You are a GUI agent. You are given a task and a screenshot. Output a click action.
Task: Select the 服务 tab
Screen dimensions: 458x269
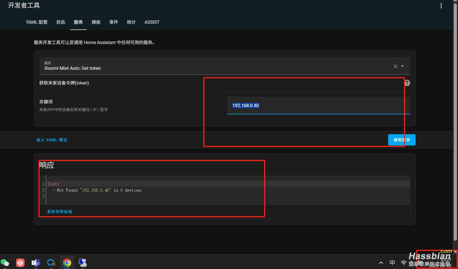click(x=78, y=22)
